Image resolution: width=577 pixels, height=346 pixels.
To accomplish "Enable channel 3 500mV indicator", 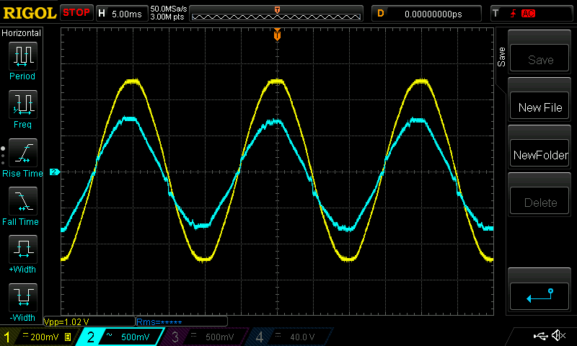I will coord(206,337).
